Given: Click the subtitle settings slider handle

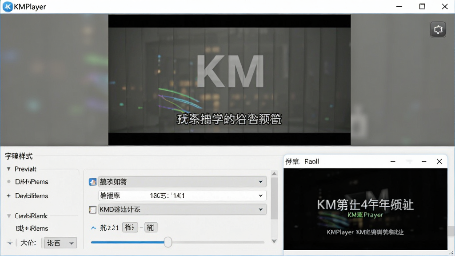Looking at the screenshot, I should 168,242.
